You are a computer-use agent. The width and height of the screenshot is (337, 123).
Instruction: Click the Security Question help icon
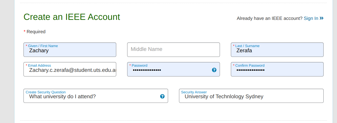click(x=162, y=96)
